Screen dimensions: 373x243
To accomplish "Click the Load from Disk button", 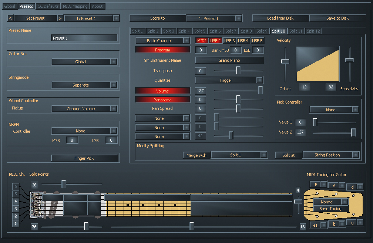I will (280, 18).
